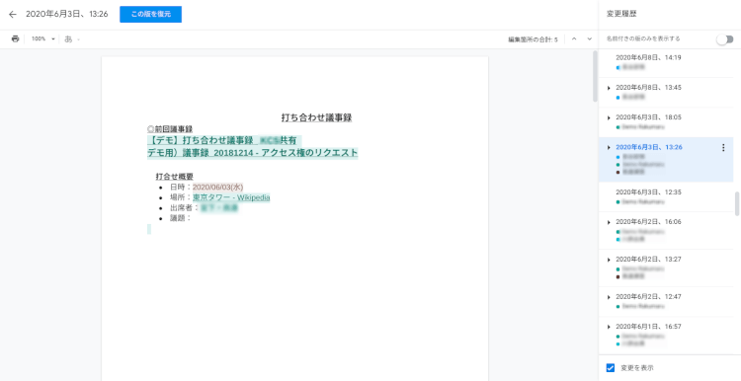
Task: Go to next edit with down chevron
Action: pos(589,39)
